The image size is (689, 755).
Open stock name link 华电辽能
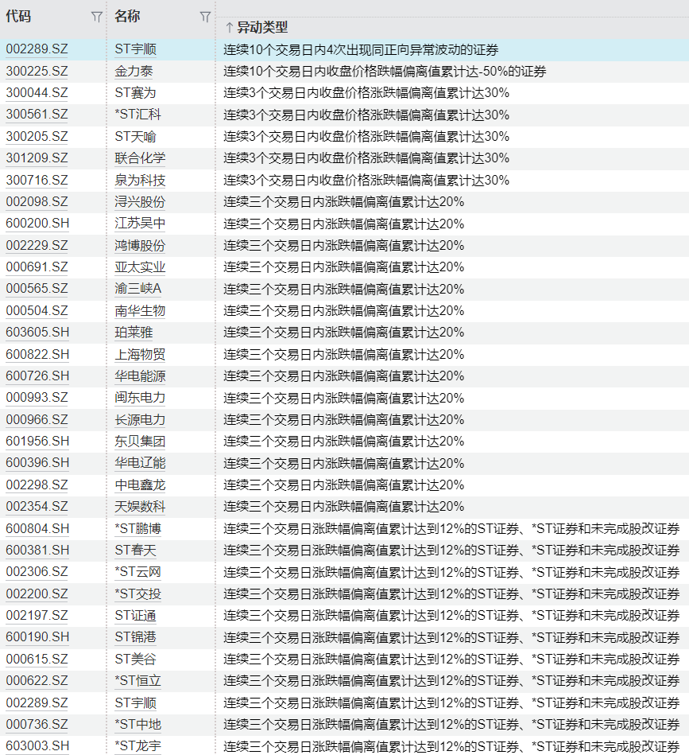[140, 463]
